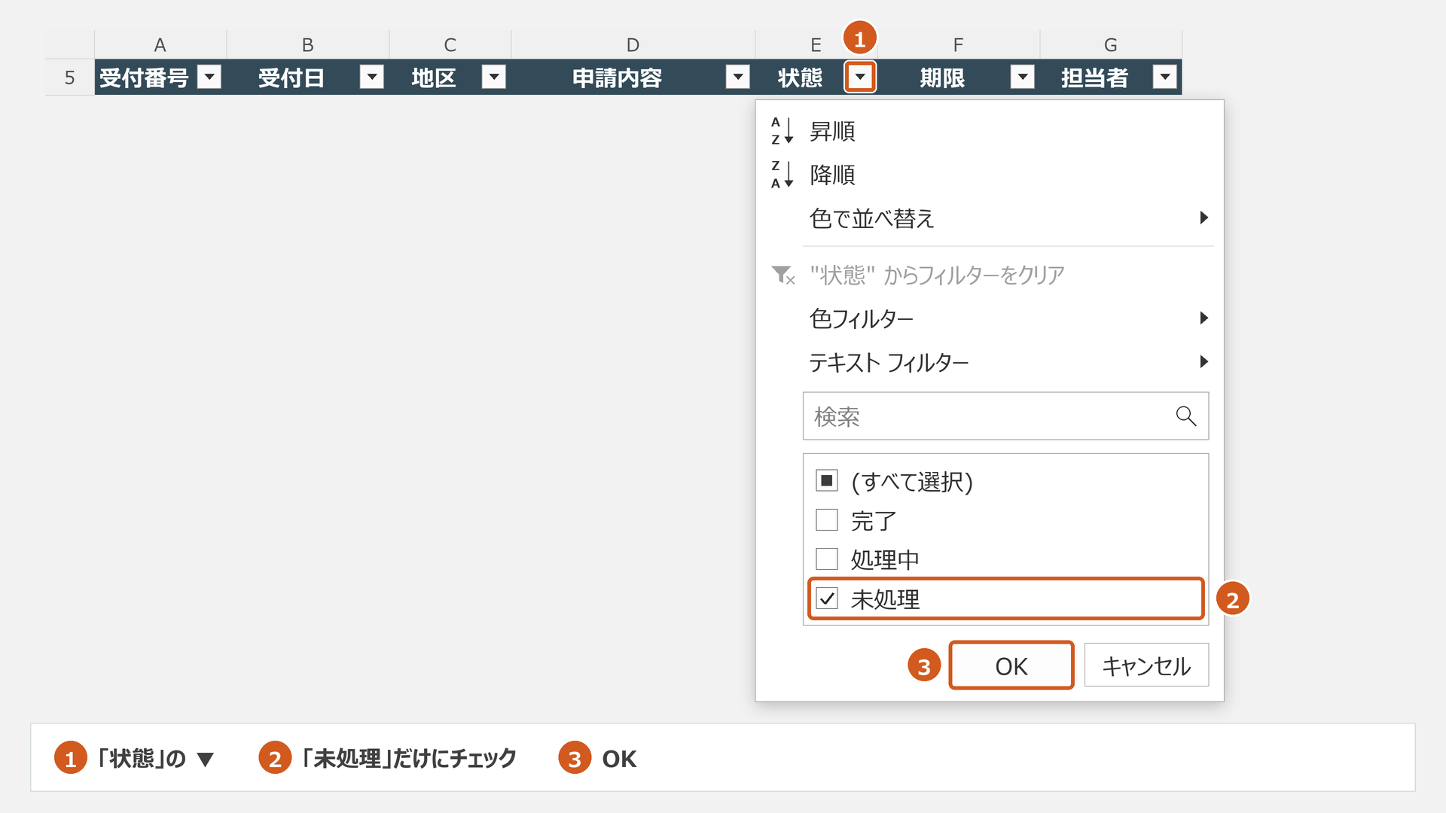This screenshot has width=1446, height=813.
Task: Expand arrow beside テキスト フィルター
Action: pos(1203,361)
